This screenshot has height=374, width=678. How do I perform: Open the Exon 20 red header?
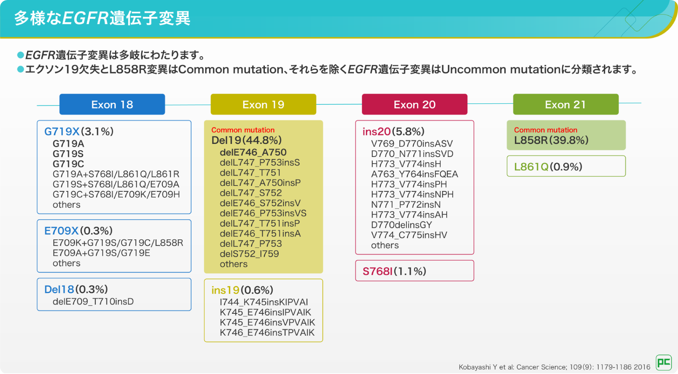click(414, 104)
